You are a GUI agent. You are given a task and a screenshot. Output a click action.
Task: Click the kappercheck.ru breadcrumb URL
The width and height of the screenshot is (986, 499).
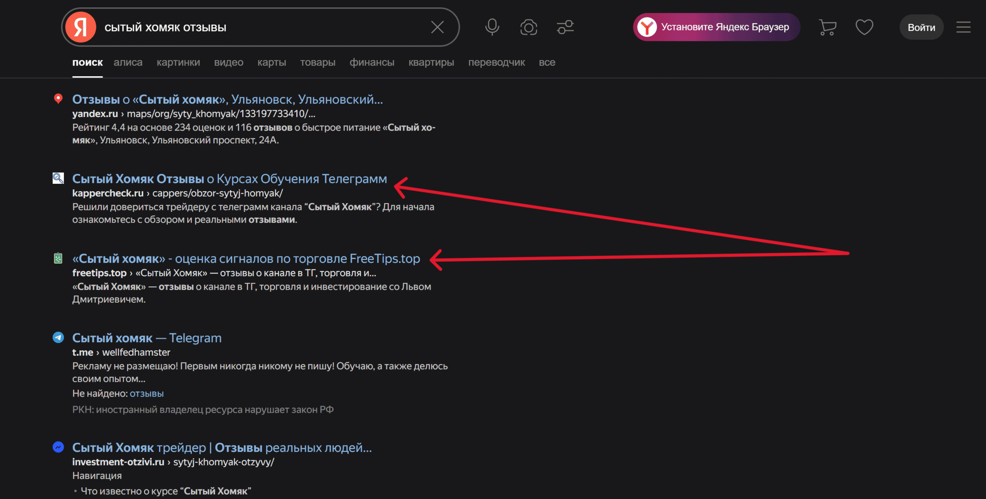[x=178, y=193]
